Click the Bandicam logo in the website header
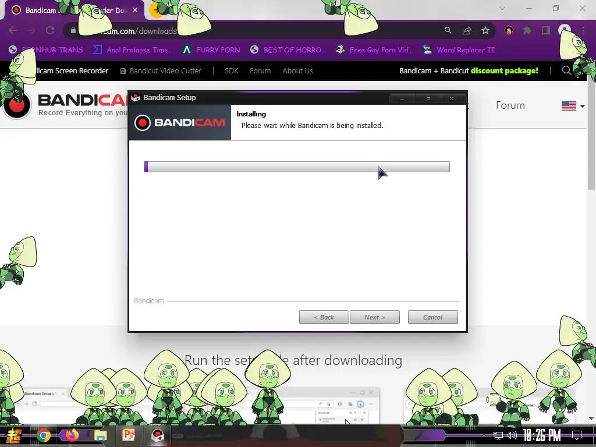Viewport: 596px width, 447px height. coord(65,105)
